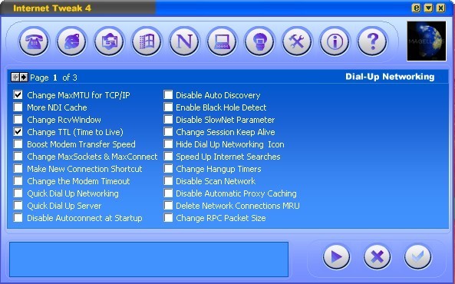This screenshot has width=455, height=284.
Task: Open the light bulb tips icon
Action: point(259,41)
